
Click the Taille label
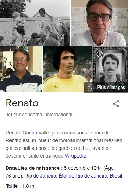point(13,186)
